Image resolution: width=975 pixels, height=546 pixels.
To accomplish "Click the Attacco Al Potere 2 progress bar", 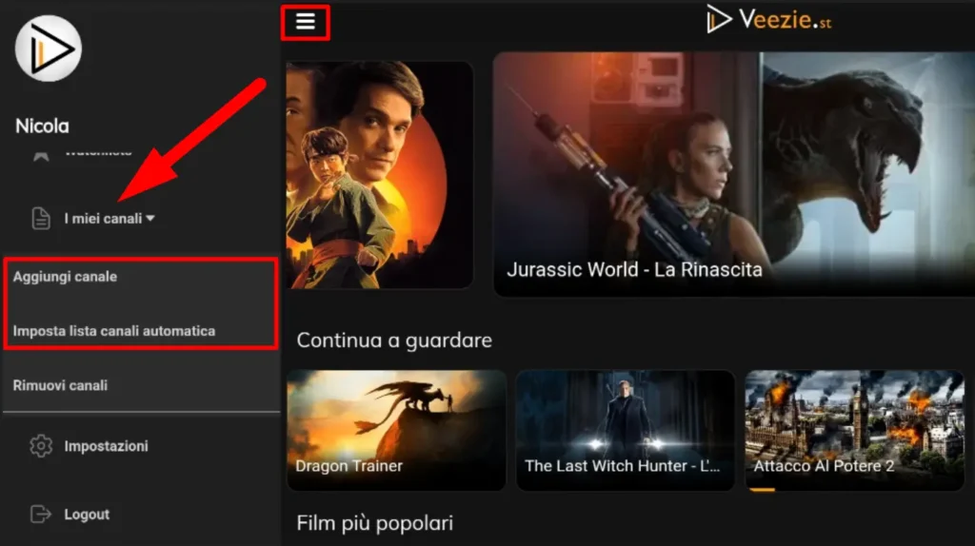I will (763, 490).
